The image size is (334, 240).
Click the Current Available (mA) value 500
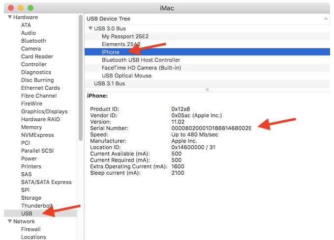177,154
